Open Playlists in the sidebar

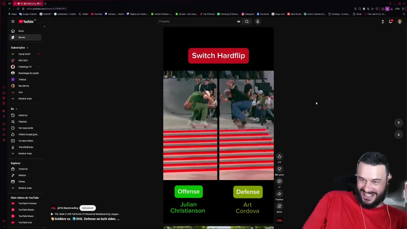point(25,121)
